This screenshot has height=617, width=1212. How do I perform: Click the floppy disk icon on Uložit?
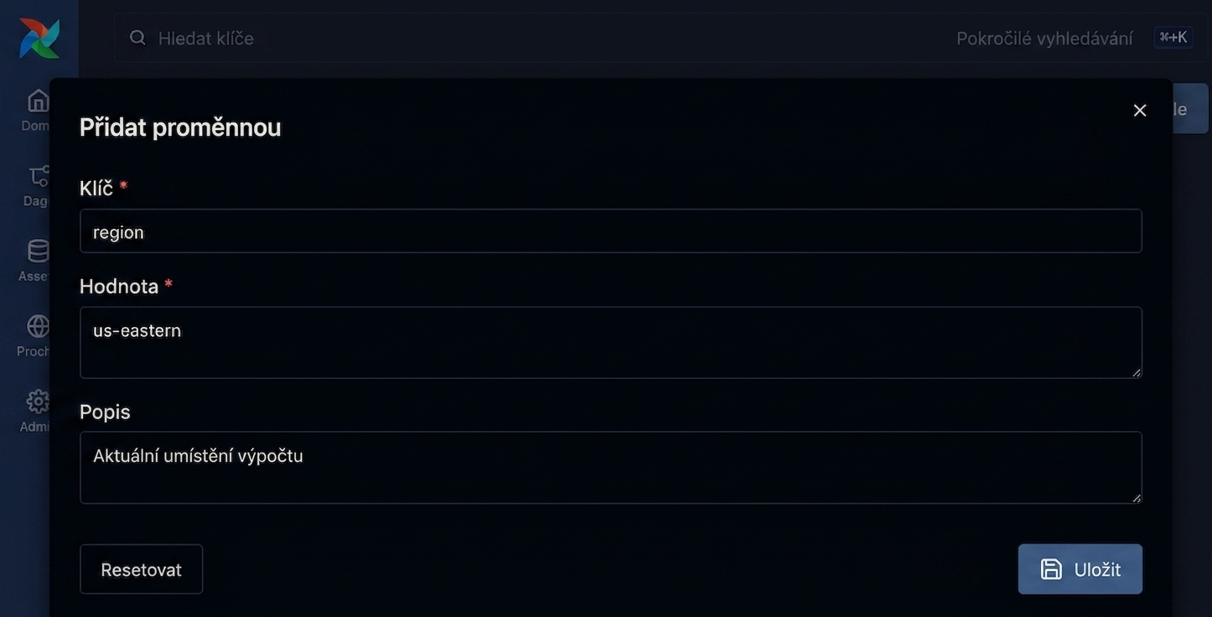(x=1051, y=569)
